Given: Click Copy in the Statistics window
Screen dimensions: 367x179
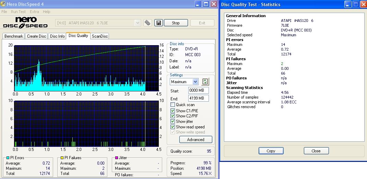Looking at the screenshot, I should pos(271,151).
